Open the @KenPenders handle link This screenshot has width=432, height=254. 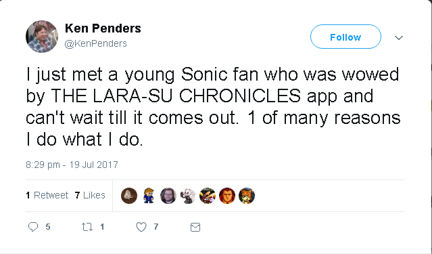pyautogui.click(x=95, y=43)
